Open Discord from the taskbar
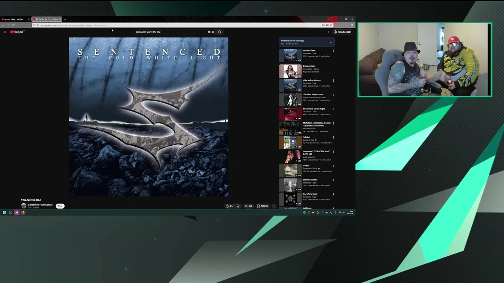Viewport: 504px width, 283px height. [x=17, y=213]
